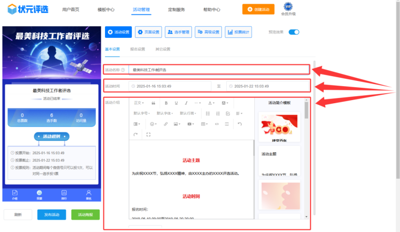The width and height of the screenshot is (400, 232).
Task: Open the 排行 ranking icon in the preview
Action: [x=63, y=194]
